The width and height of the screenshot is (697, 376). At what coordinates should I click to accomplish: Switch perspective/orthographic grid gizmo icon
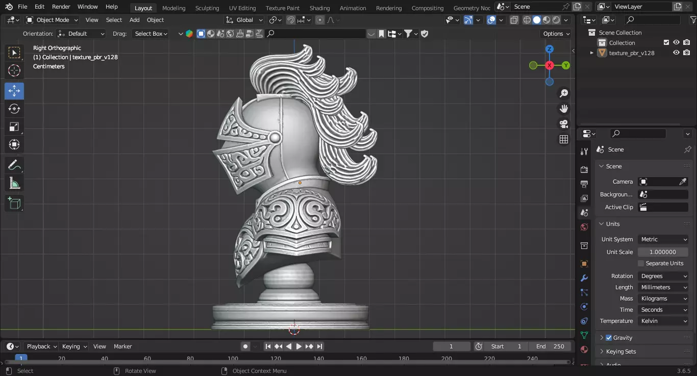coord(564,139)
